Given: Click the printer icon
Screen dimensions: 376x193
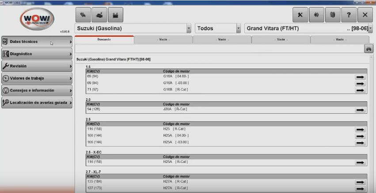Looking at the screenshot, I should [x=368, y=49].
